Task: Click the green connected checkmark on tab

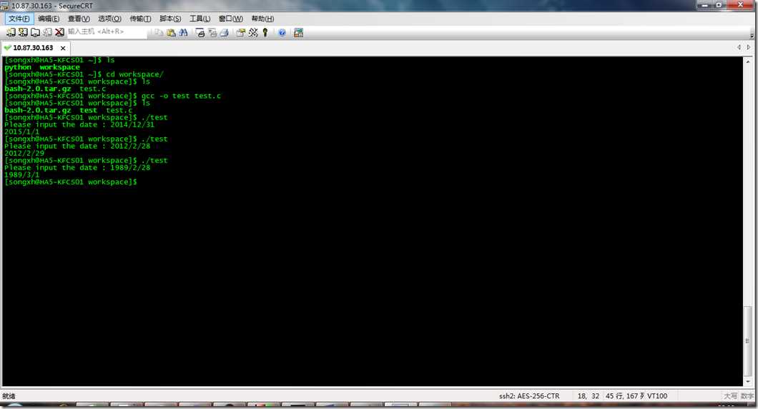Action: pos(7,47)
